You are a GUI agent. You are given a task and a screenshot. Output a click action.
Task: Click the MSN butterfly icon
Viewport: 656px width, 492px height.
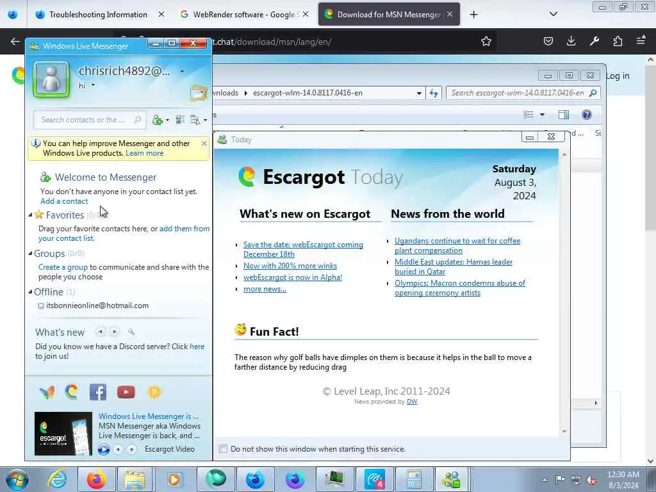pyautogui.click(x=47, y=392)
